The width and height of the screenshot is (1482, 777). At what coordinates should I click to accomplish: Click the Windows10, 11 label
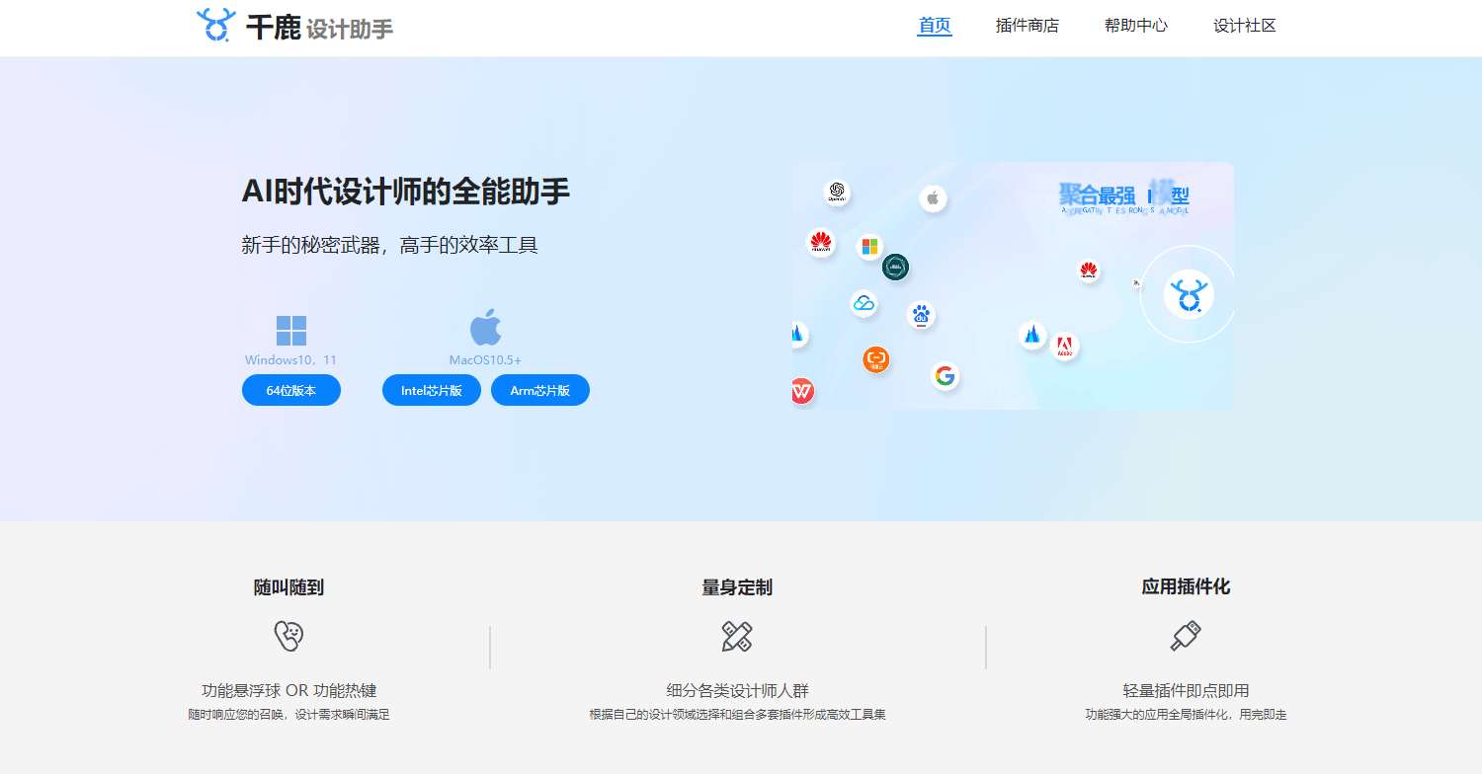291,360
